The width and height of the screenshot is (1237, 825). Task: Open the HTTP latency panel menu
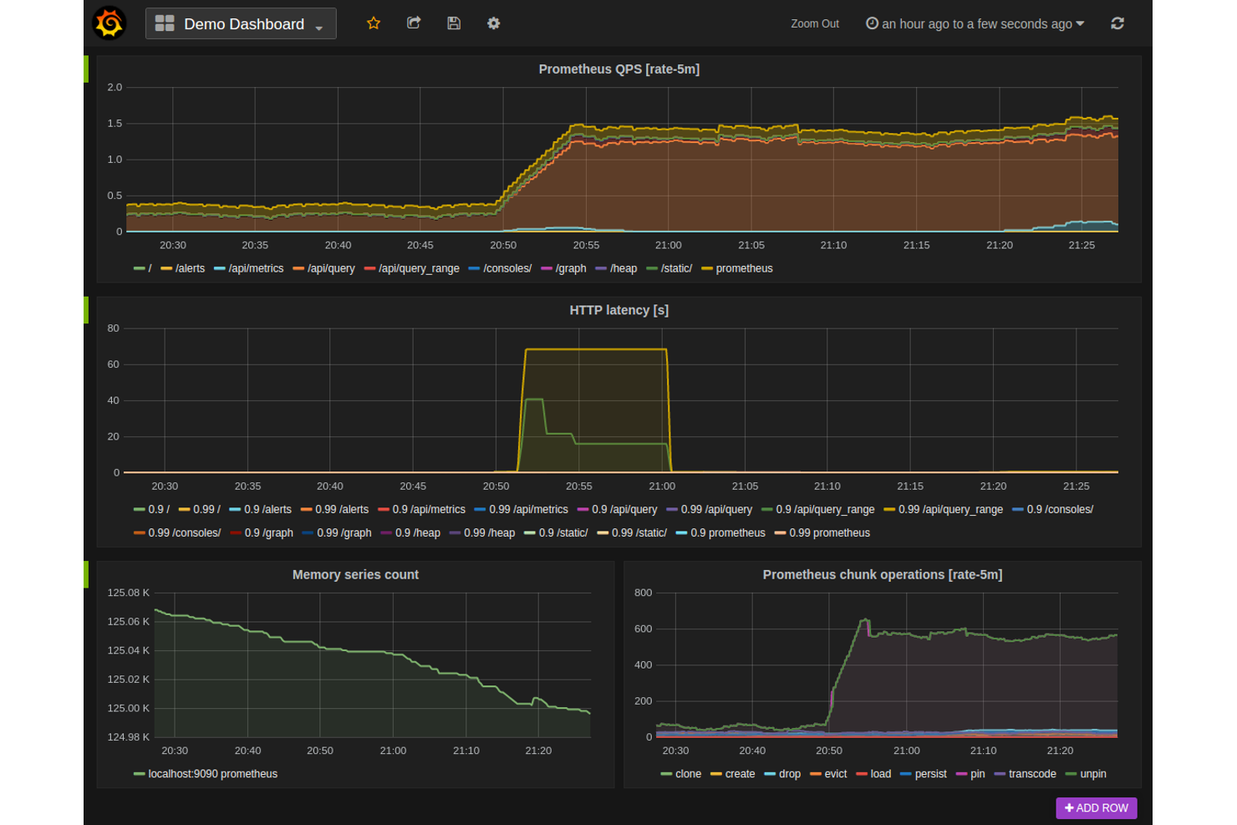tap(618, 310)
